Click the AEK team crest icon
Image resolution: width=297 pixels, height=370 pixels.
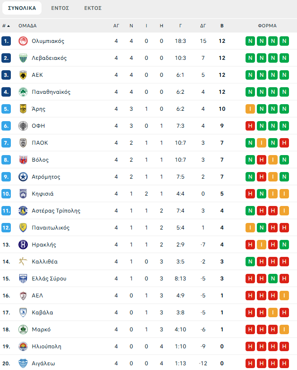coord(23,75)
